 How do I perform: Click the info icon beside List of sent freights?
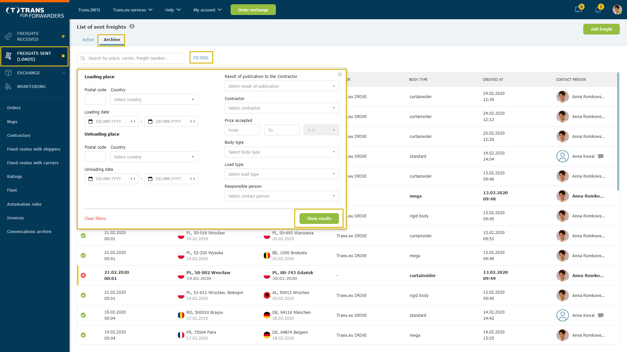tap(132, 26)
